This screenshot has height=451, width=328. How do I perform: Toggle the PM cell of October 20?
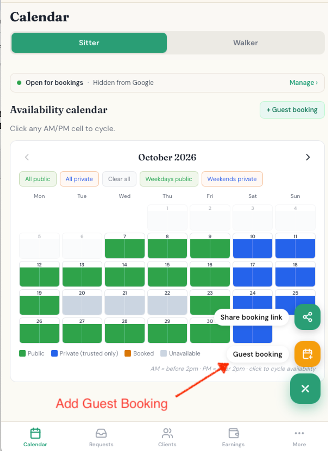coord(92,305)
